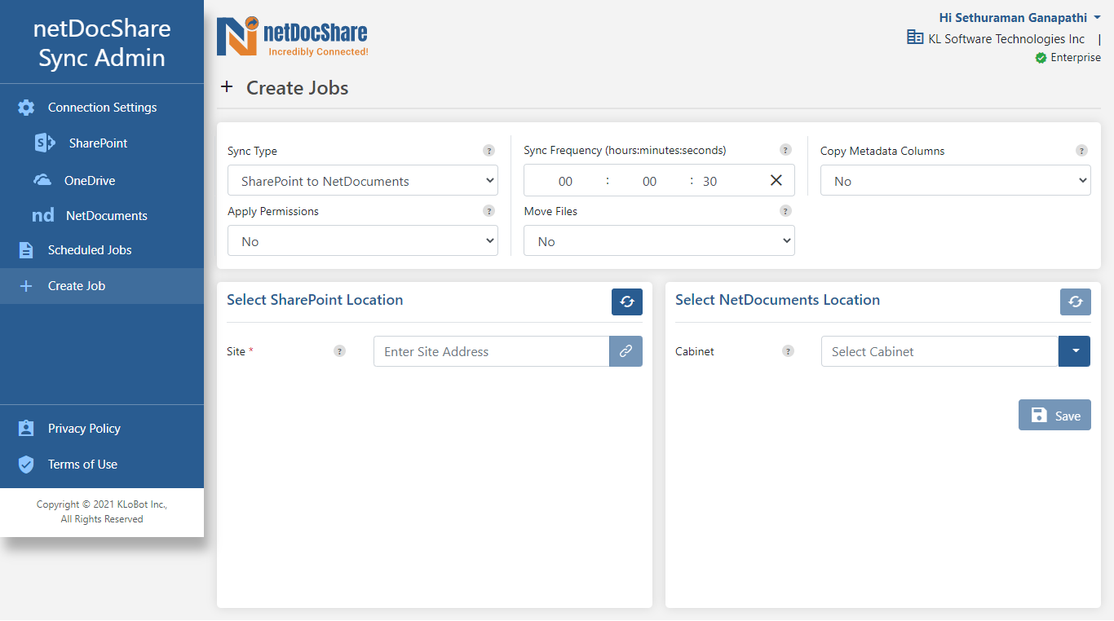Image resolution: width=1114 pixels, height=621 pixels.
Task: Open the Copy Metadata Columns dropdown
Action: (956, 180)
